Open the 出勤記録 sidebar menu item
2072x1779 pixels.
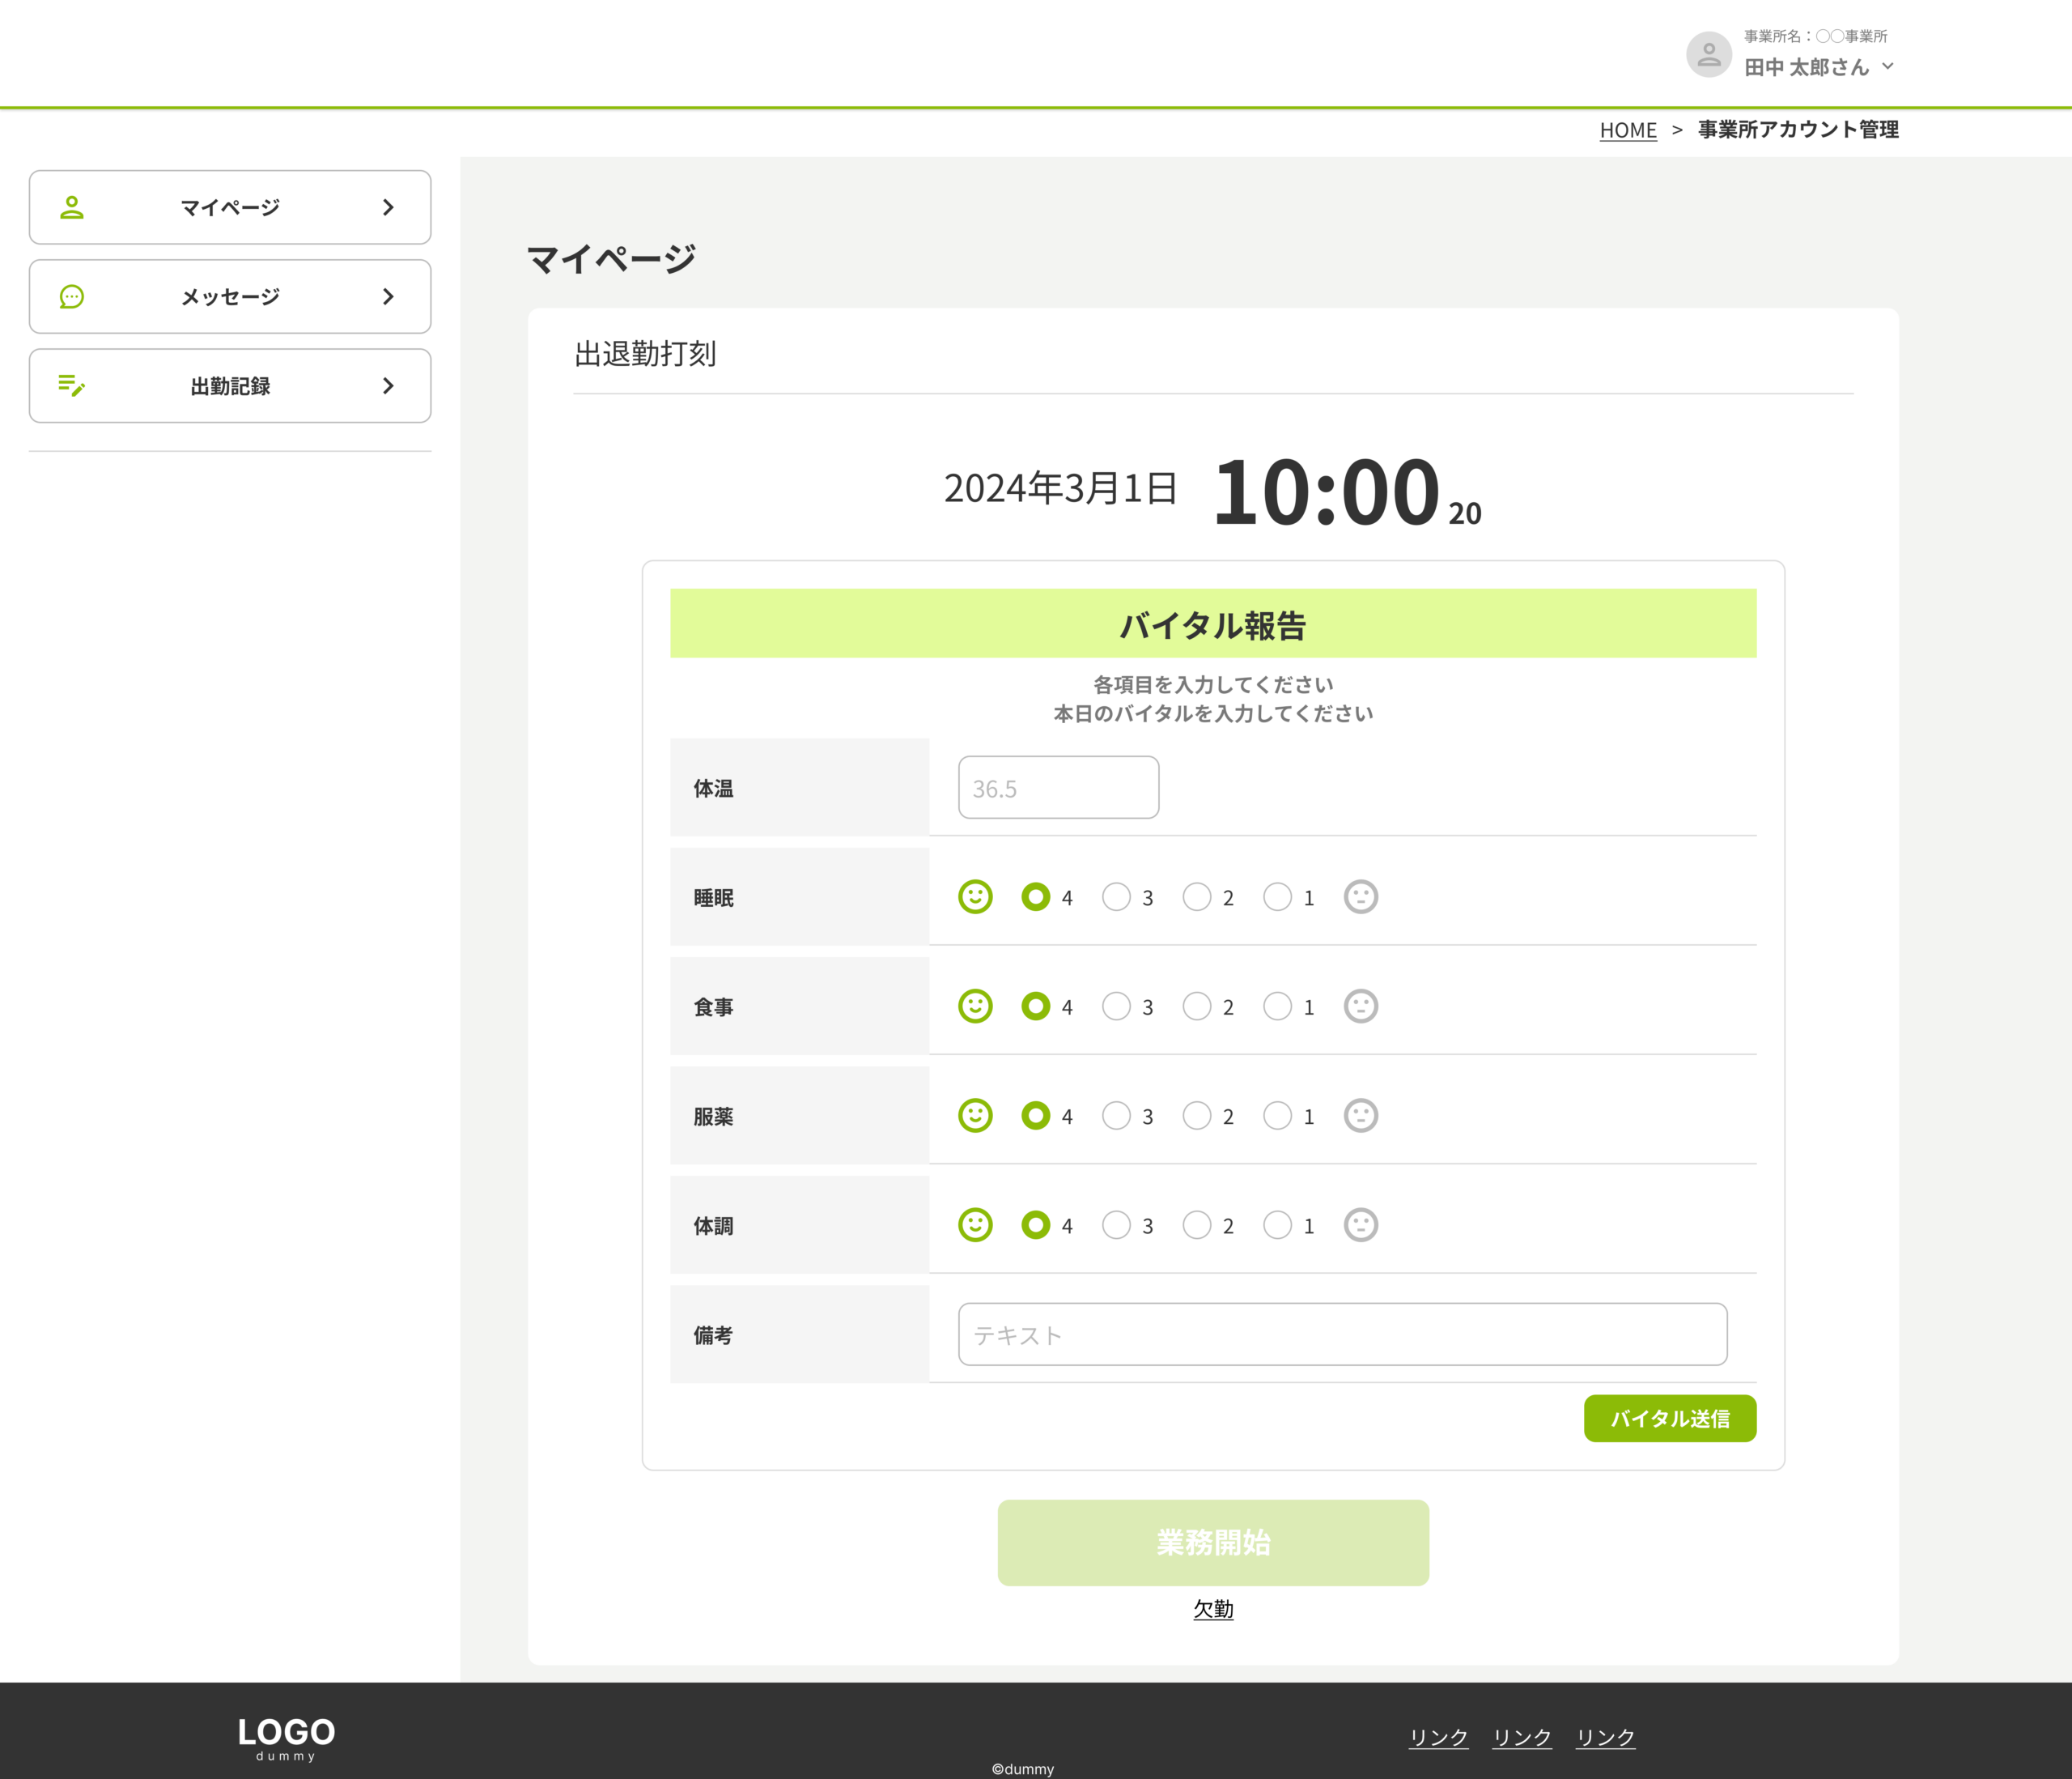click(230, 385)
